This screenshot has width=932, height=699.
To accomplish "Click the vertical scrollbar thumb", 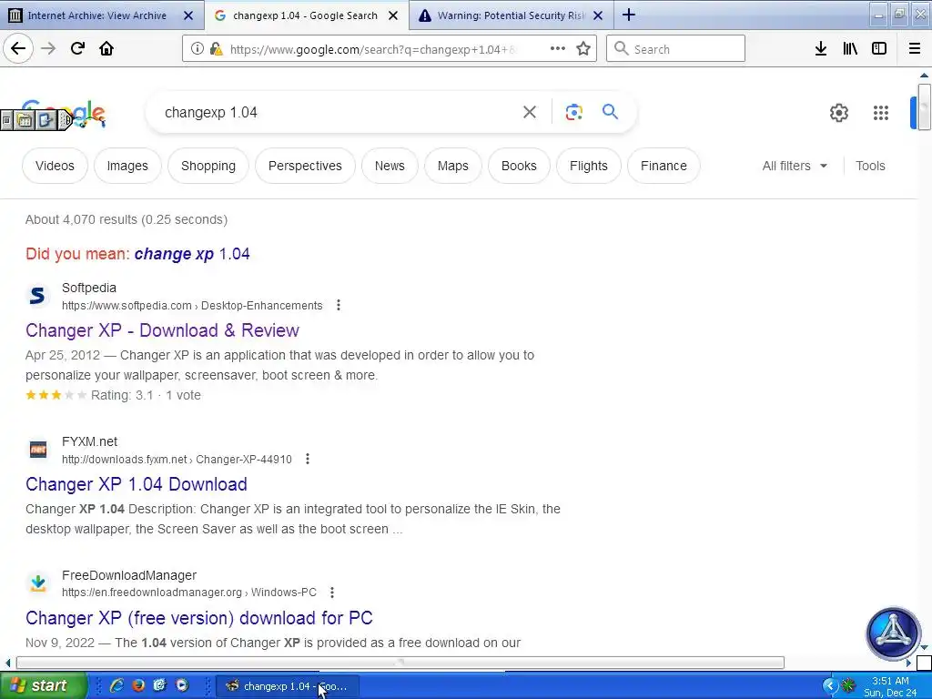I will tap(924, 106).
